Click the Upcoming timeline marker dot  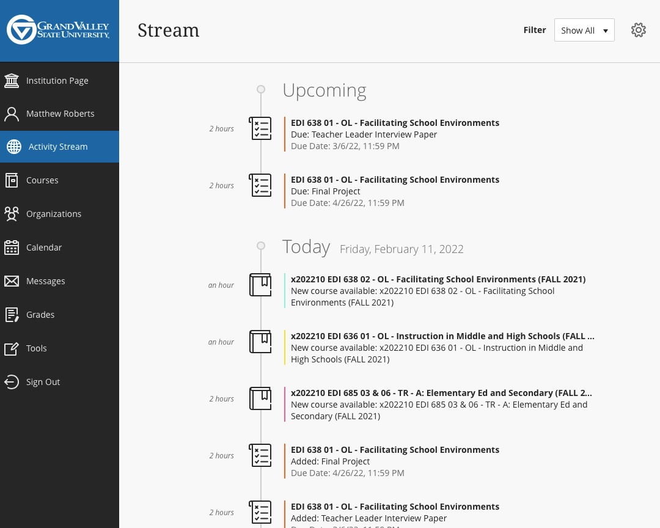click(261, 89)
